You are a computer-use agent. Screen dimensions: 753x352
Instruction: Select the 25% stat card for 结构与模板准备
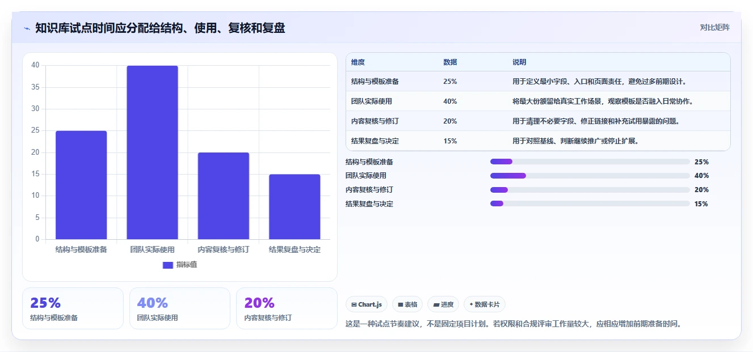[x=73, y=308]
